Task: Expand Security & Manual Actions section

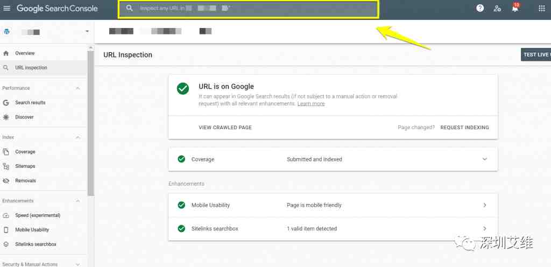Action: pyautogui.click(x=77, y=264)
